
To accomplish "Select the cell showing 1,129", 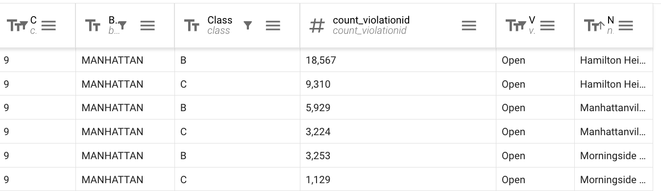I will (398, 179).
